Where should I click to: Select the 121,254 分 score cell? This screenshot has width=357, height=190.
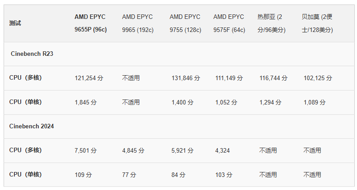89,78
